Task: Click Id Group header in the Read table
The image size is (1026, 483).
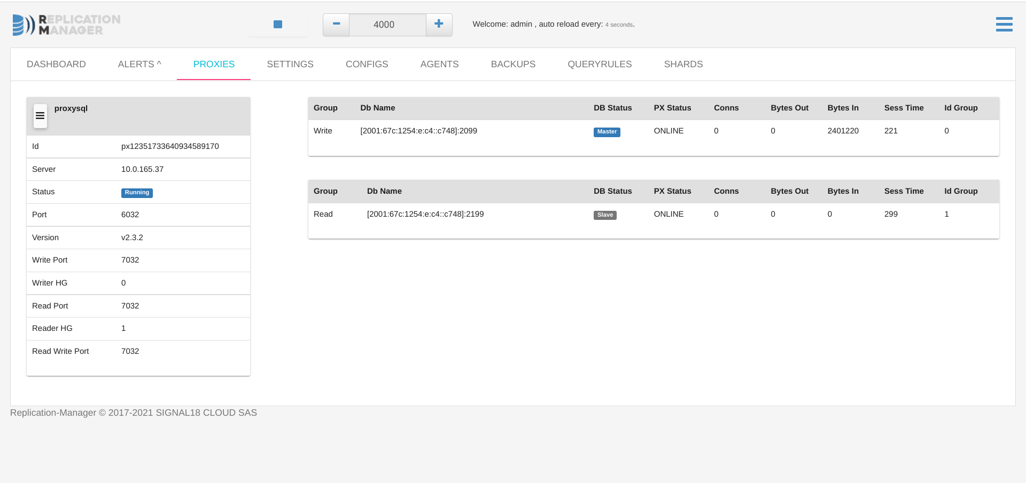Action: click(961, 191)
